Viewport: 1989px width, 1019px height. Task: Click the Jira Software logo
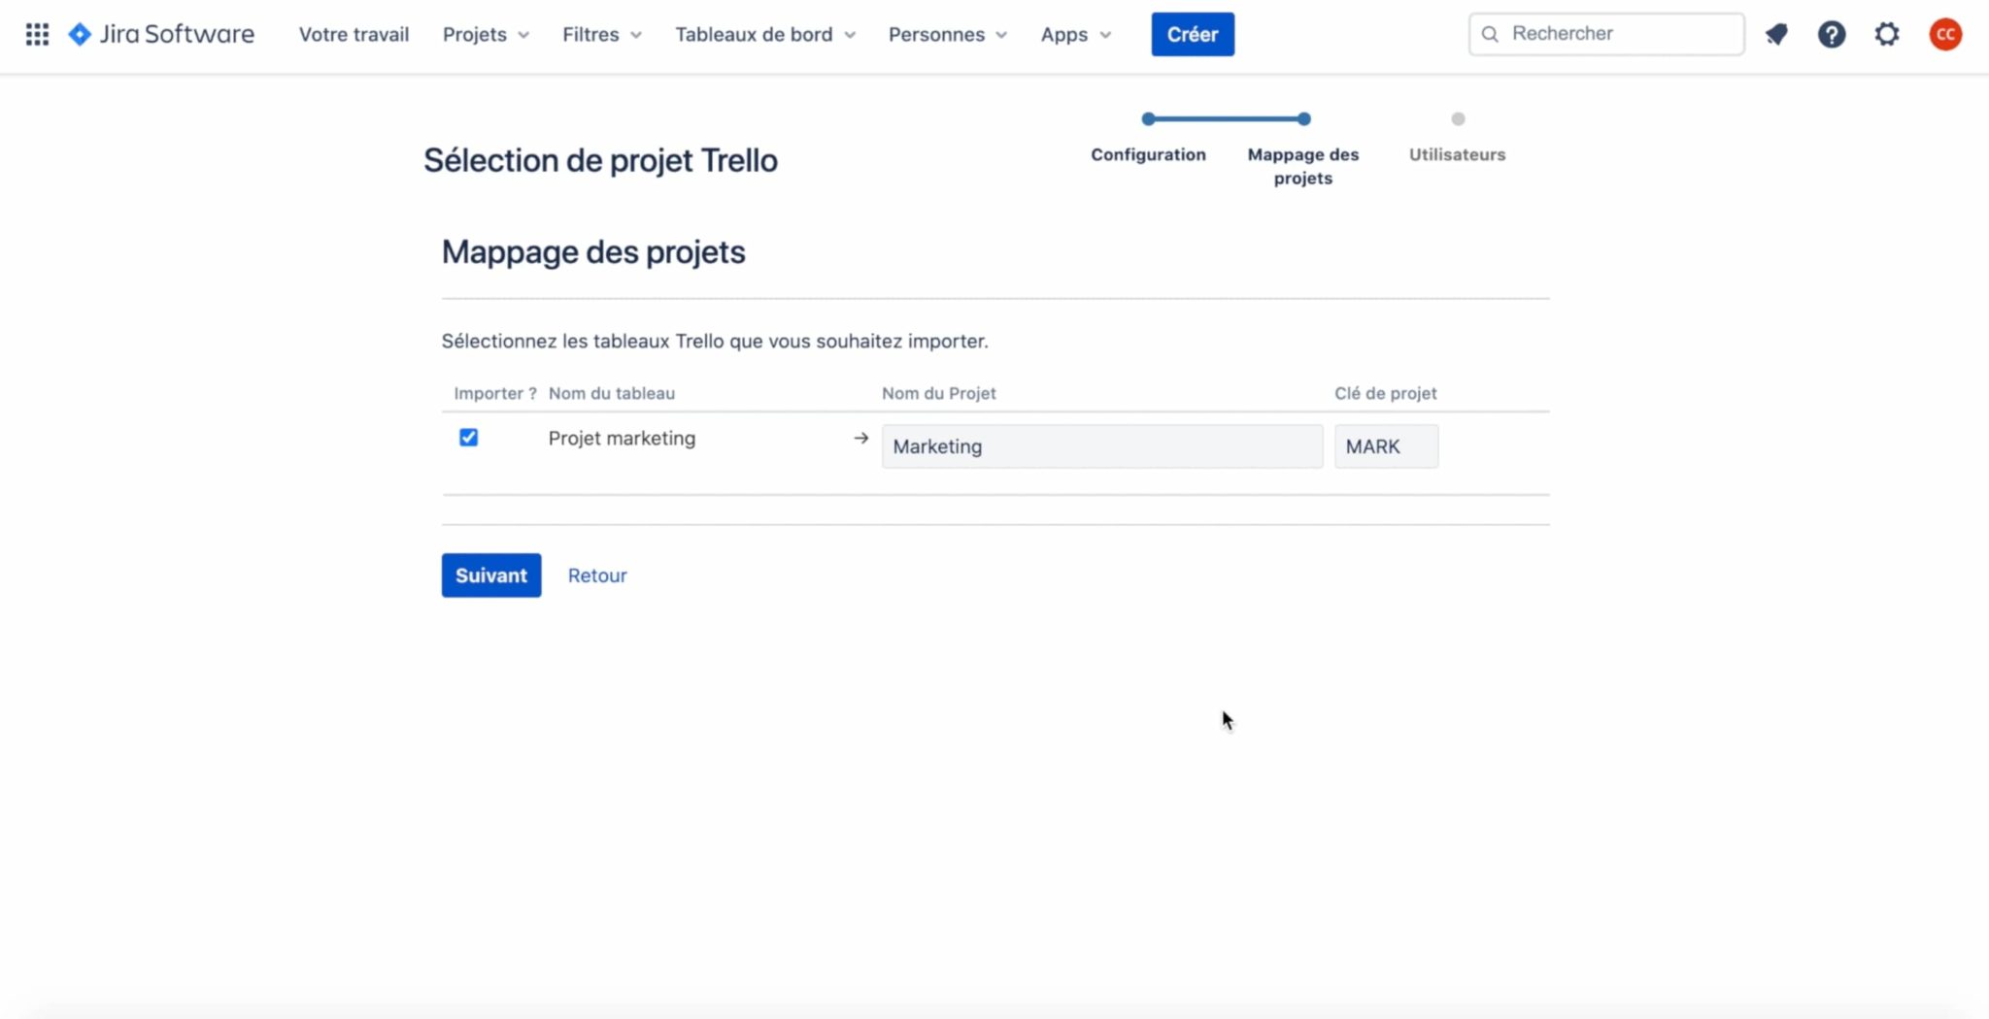pyautogui.click(x=161, y=34)
